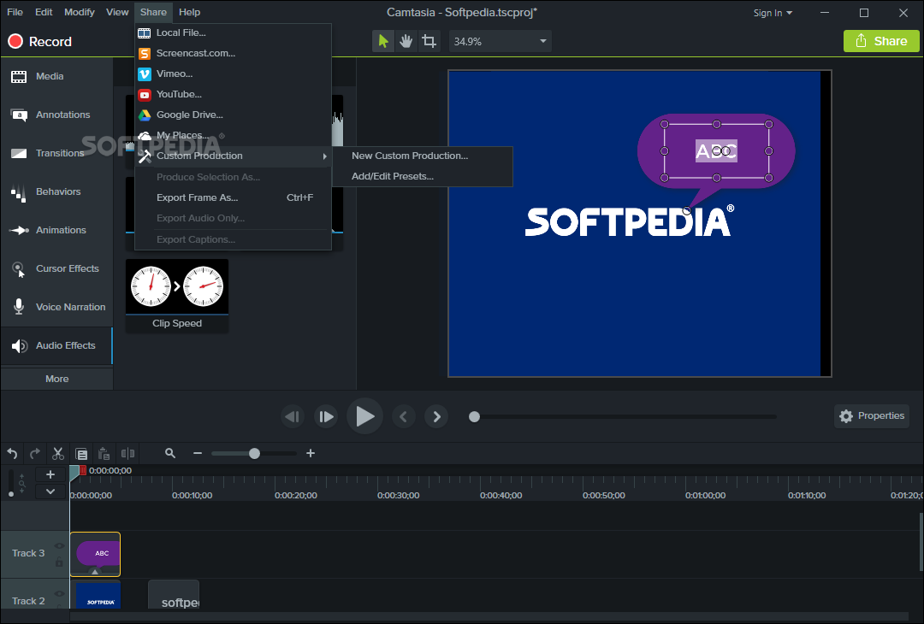Open the View menu
The image size is (924, 624).
116,12
